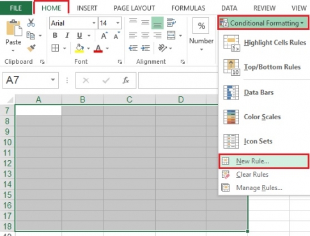Viewport: 310px width, 236px height.
Task: Switch to the REVIEW tab
Action: click(264, 8)
